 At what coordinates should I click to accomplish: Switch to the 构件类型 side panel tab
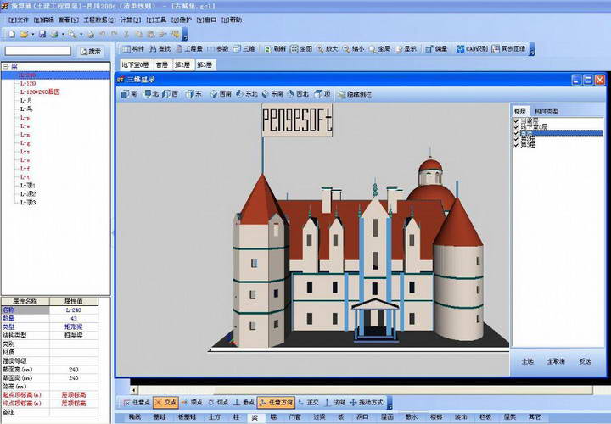click(547, 111)
